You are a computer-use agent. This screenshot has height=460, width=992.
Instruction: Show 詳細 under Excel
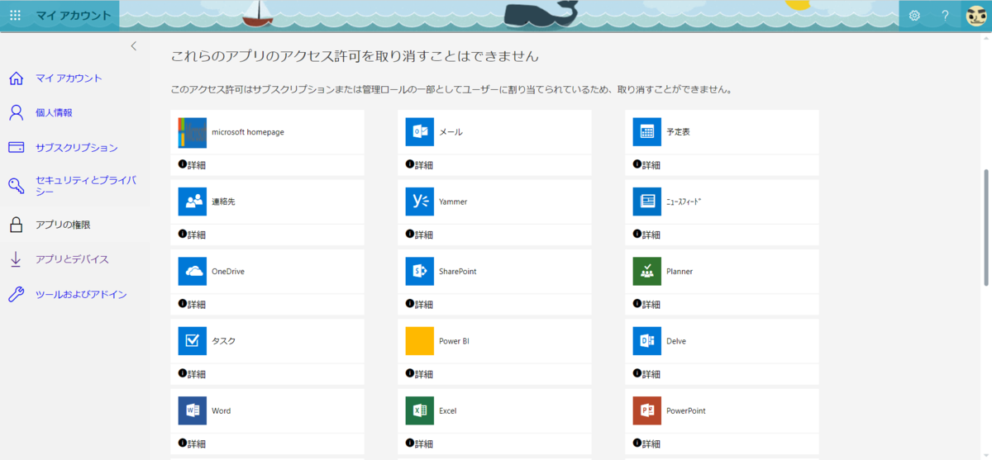coord(420,444)
